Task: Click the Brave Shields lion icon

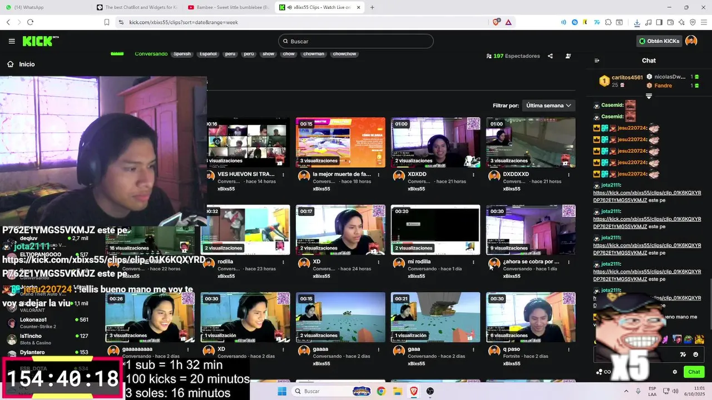Action: click(496, 22)
